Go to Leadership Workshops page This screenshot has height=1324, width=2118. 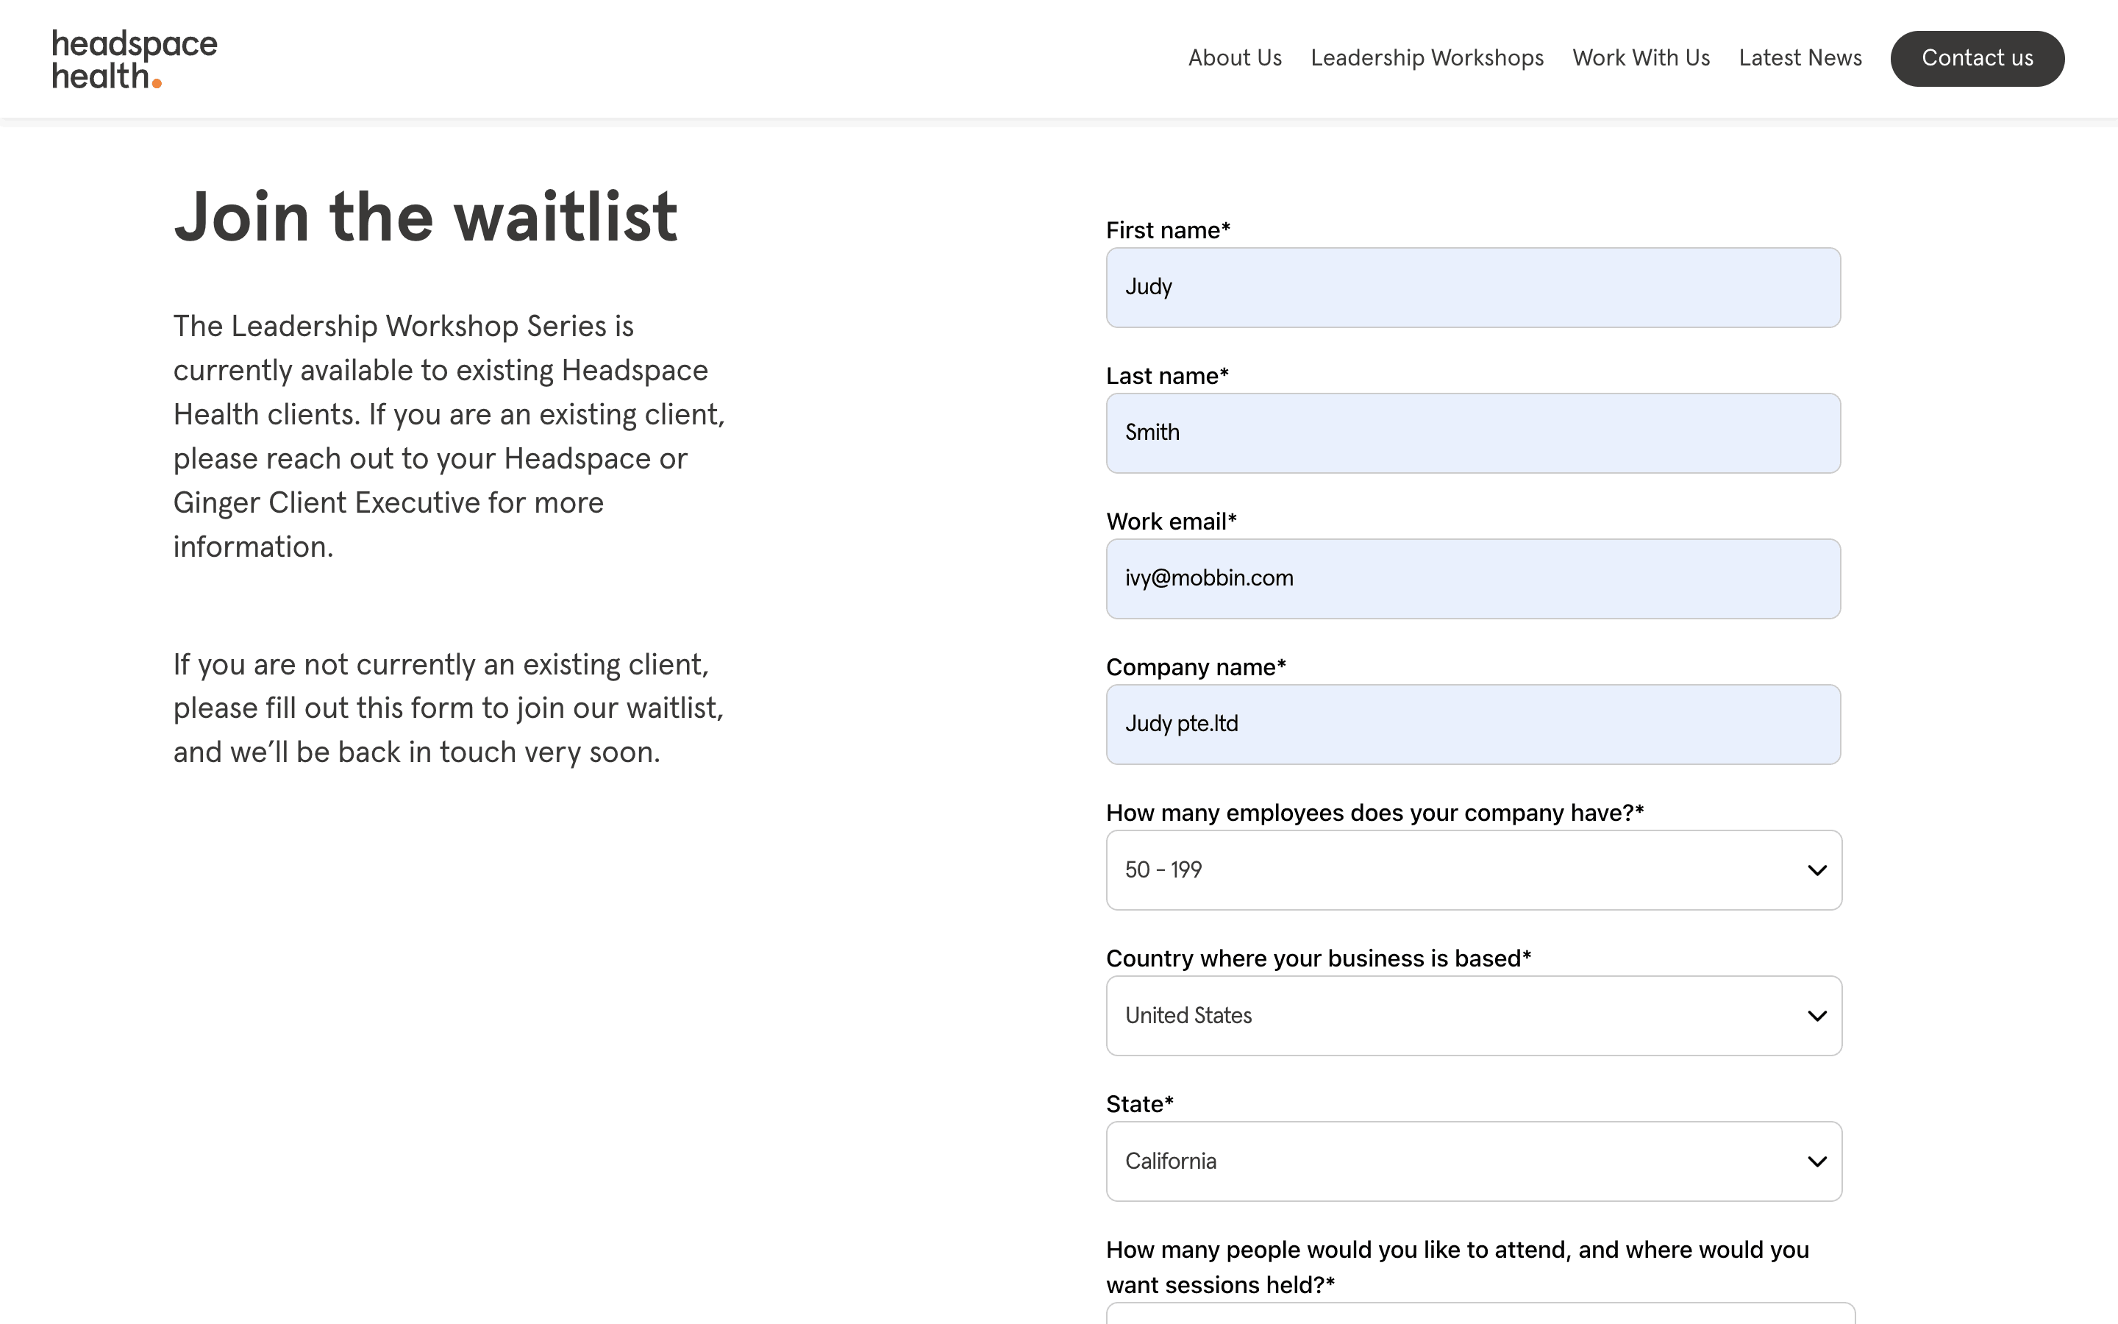[x=1427, y=58]
